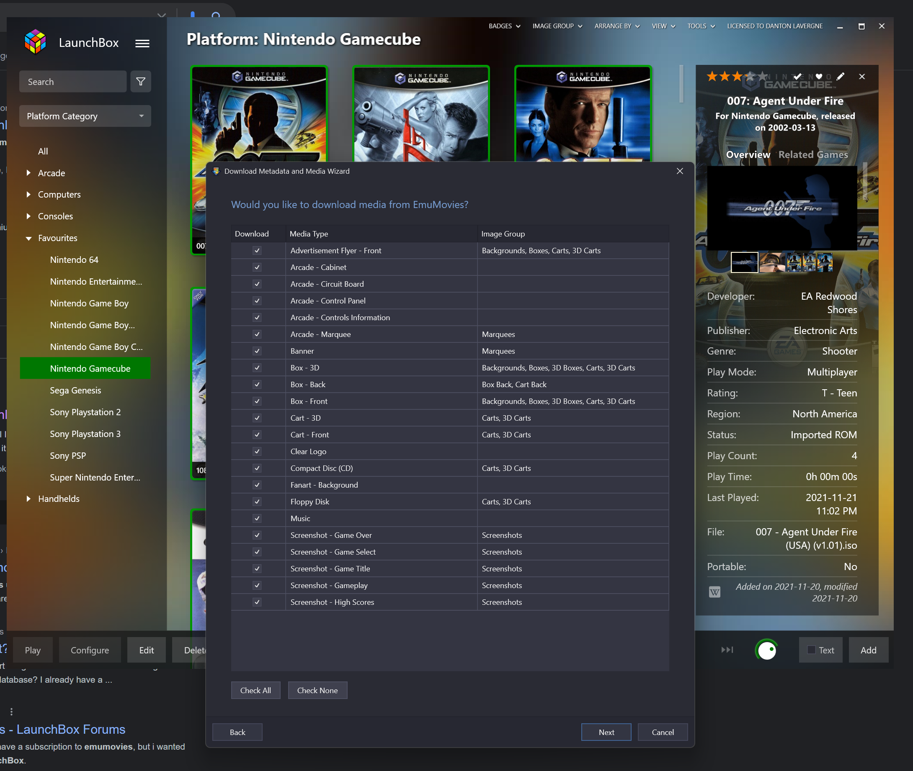
Task: Close the Download Metadata wizard dialog
Action: click(679, 171)
